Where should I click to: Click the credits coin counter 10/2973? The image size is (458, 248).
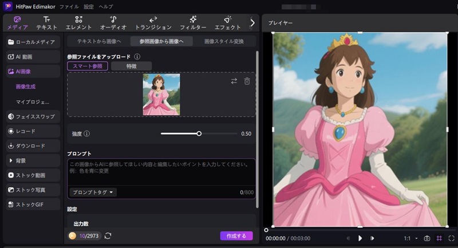point(84,236)
